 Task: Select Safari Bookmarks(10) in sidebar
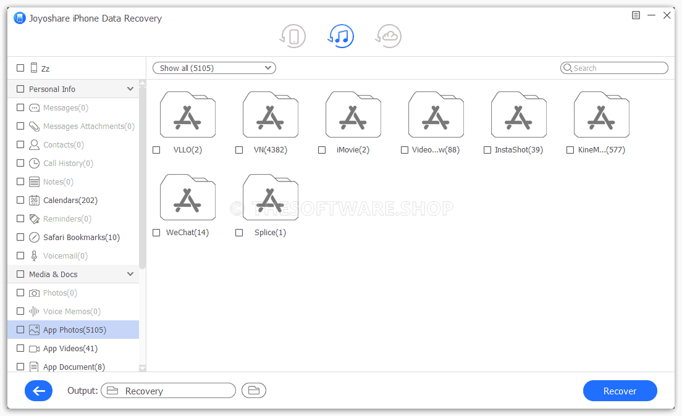73,238
